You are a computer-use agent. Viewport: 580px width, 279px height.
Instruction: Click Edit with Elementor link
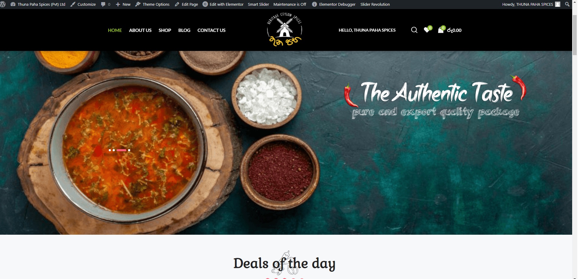pos(223,4)
